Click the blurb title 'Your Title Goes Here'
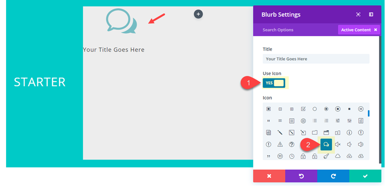The width and height of the screenshot is (385, 186). (x=114, y=50)
